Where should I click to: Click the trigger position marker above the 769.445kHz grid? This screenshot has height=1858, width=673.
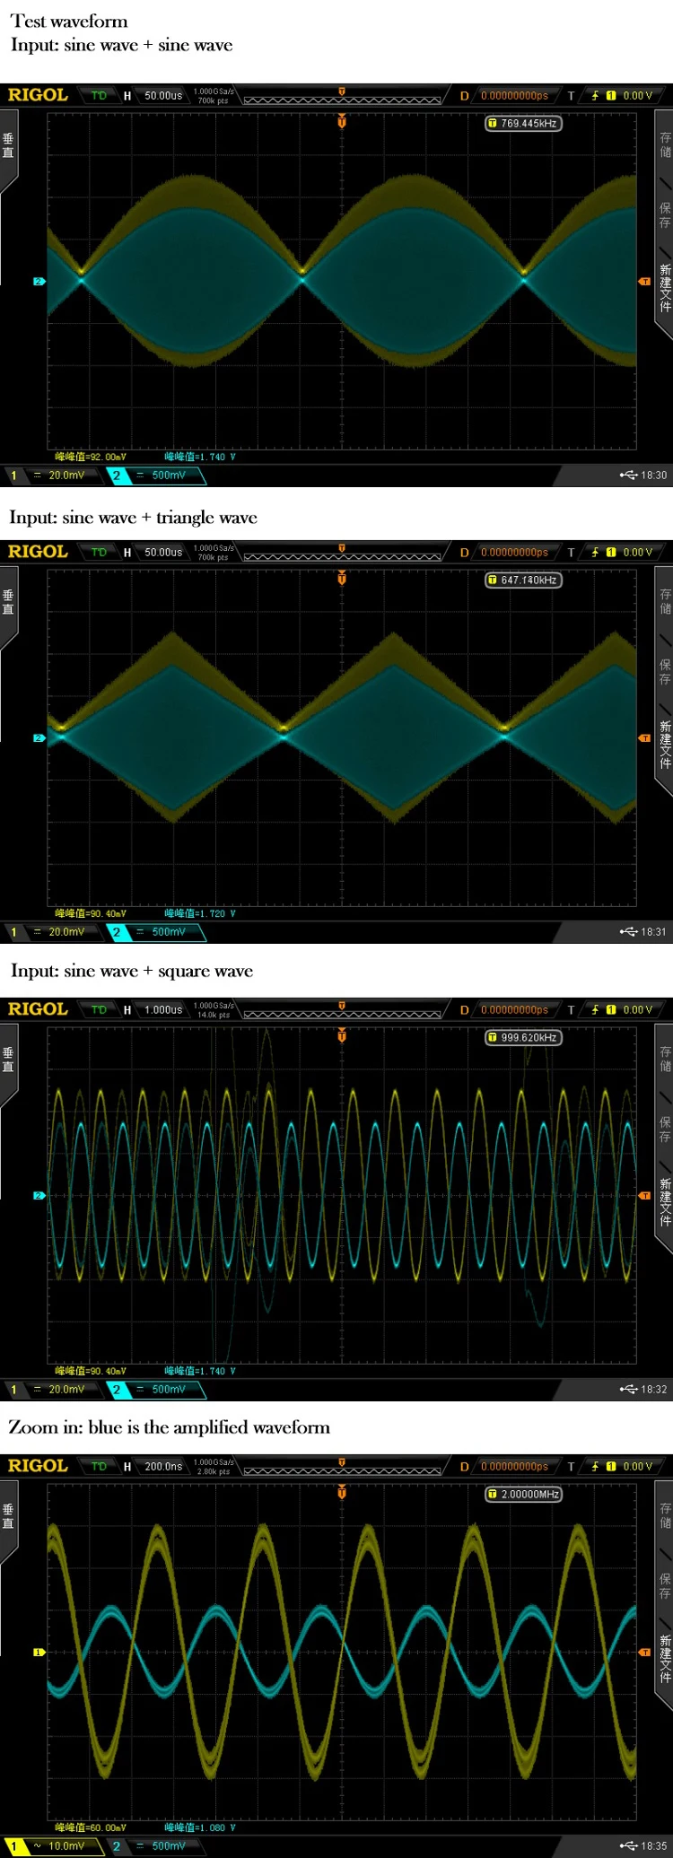click(x=342, y=120)
